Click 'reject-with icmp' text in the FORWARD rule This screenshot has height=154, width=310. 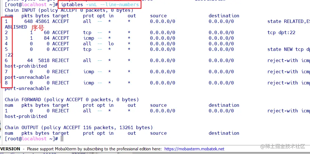coord(288,111)
